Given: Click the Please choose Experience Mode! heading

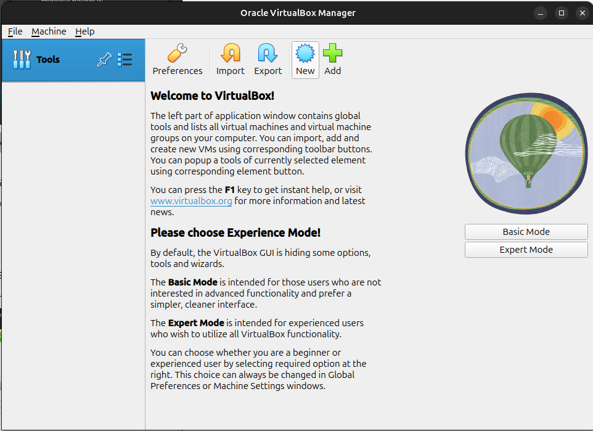Looking at the screenshot, I should coord(235,232).
